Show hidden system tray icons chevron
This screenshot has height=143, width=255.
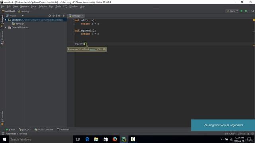coord(222,139)
